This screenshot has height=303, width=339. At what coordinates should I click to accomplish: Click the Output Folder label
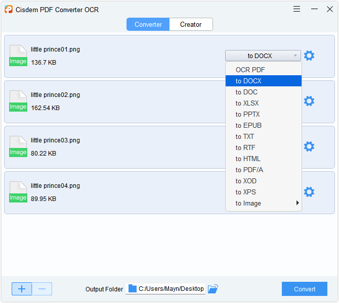tap(104, 289)
